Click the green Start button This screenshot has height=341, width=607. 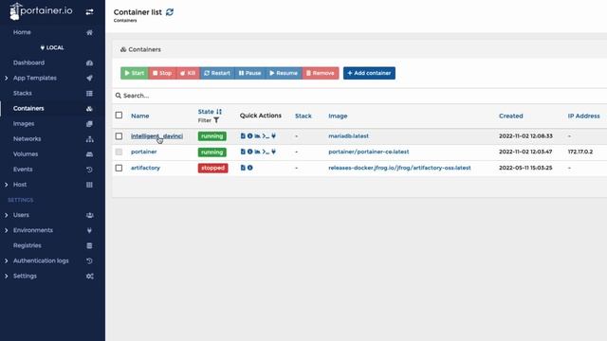tap(135, 73)
